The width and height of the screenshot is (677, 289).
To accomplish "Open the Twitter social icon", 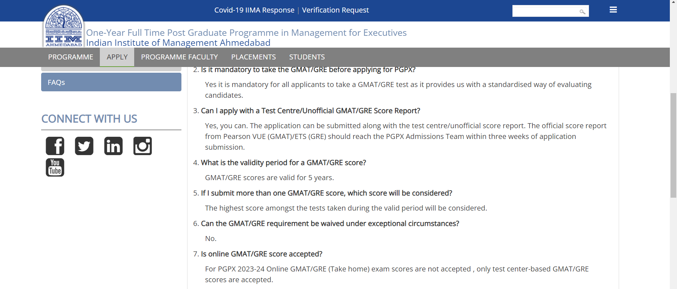I will tap(84, 146).
